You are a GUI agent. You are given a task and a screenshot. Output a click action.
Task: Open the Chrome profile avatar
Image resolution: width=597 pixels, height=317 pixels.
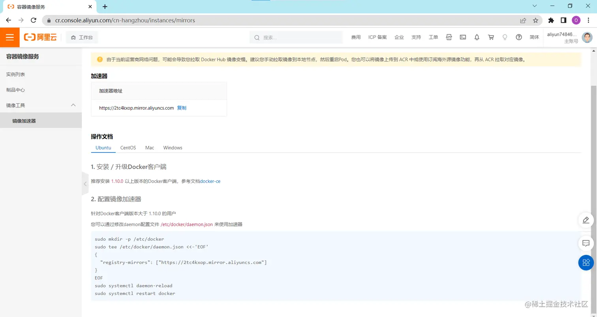point(576,20)
